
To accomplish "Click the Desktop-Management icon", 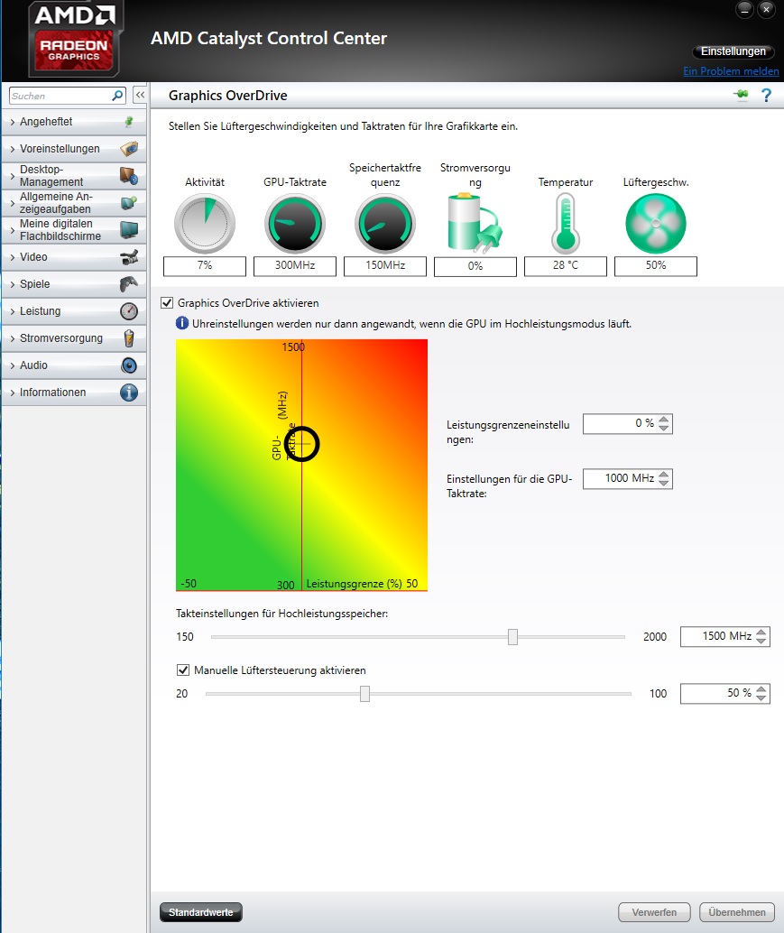I will [x=129, y=176].
